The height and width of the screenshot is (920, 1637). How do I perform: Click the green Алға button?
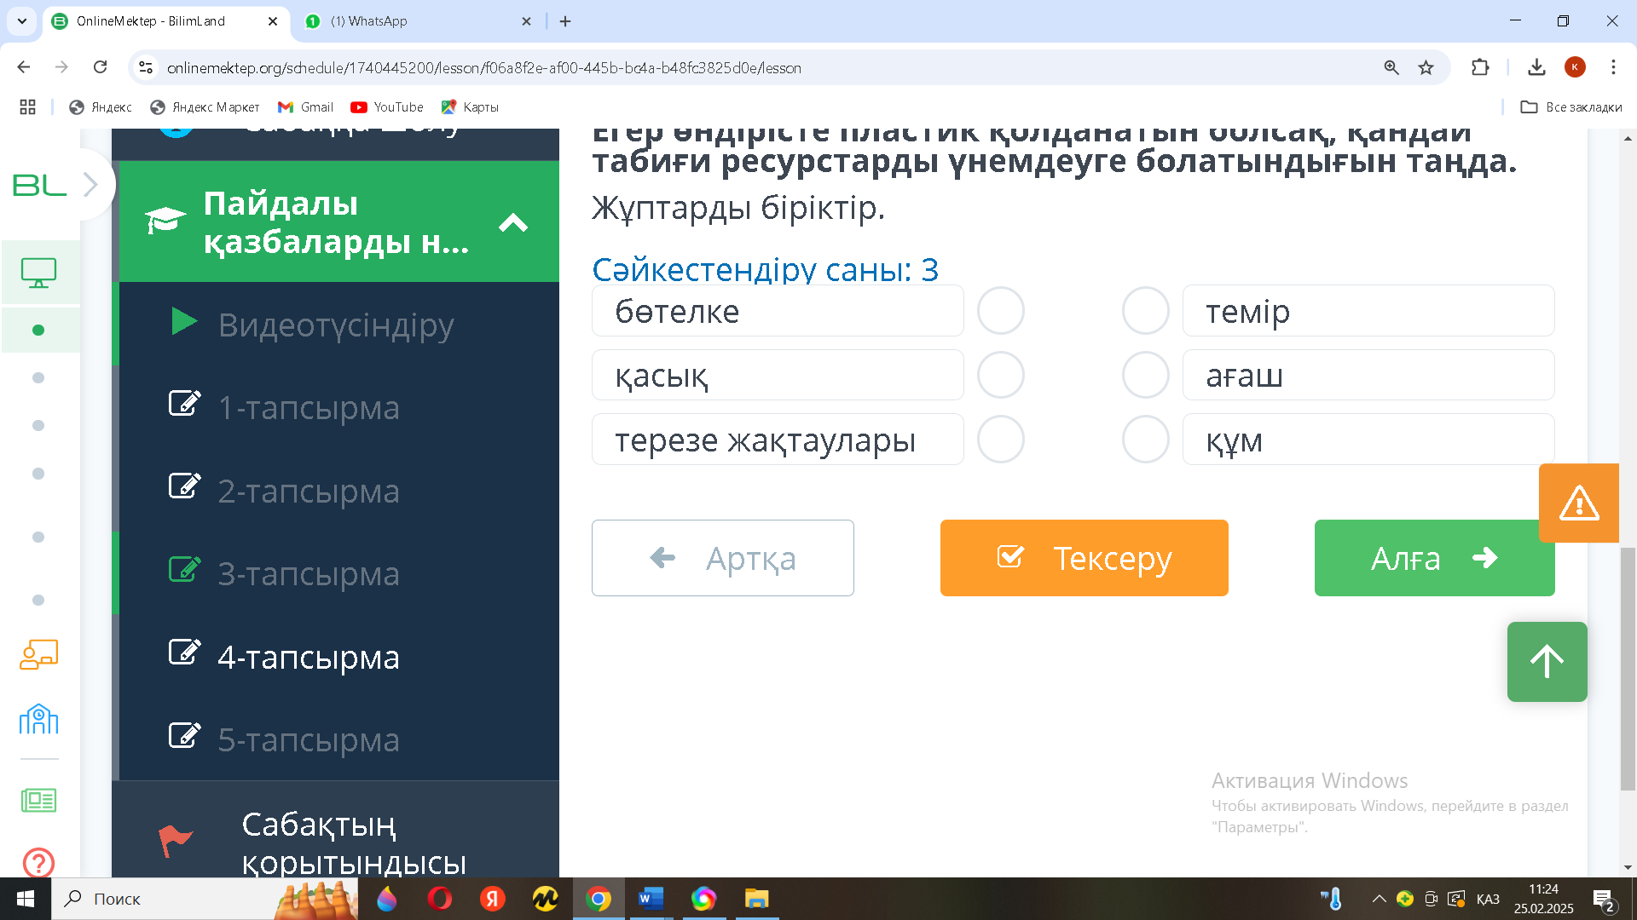coord(1433,558)
